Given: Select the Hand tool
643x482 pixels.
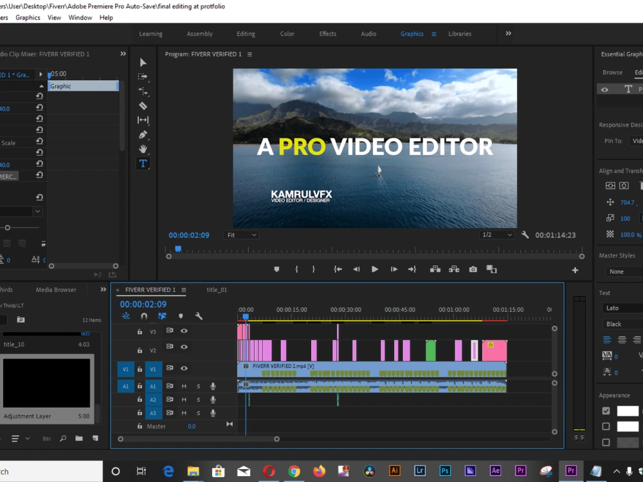Looking at the screenshot, I should 143,148.
